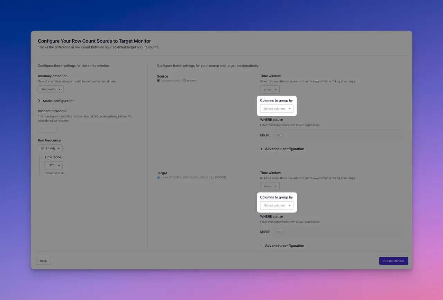Click the table icon beside Target INCIDENT

point(213,177)
